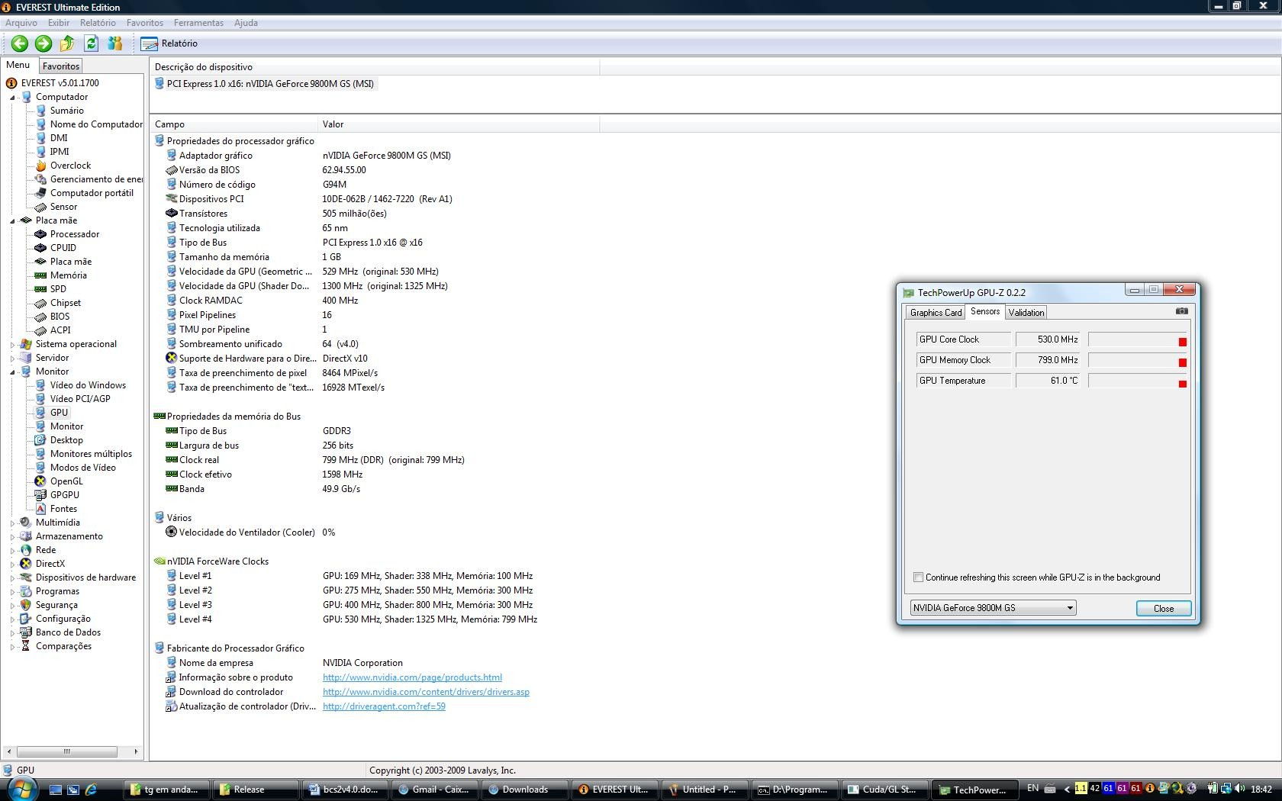
Task: Expand the Sistema operacional branch
Action: 12,345
